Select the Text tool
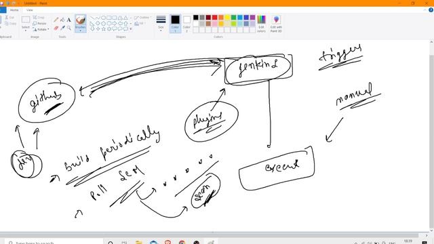The width and height of the screenshot is (434, 244). [x=68, y=20]
